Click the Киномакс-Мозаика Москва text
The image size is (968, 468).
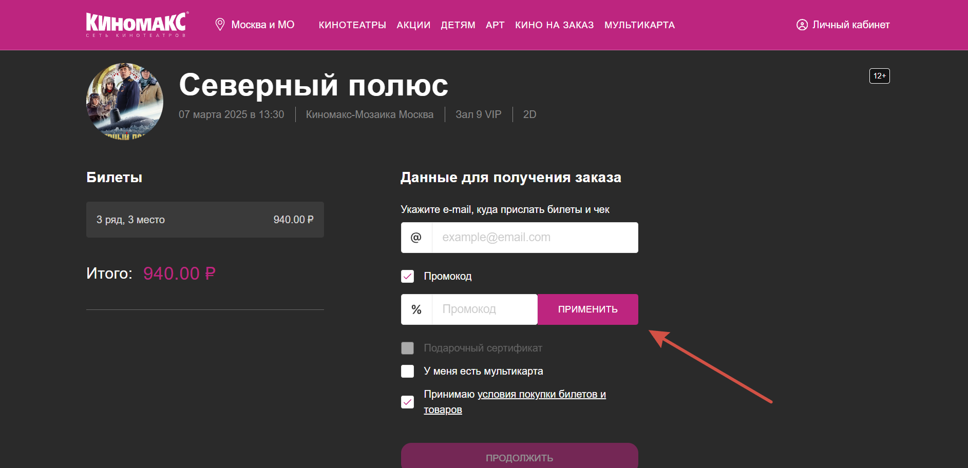(x=370, y=114)
